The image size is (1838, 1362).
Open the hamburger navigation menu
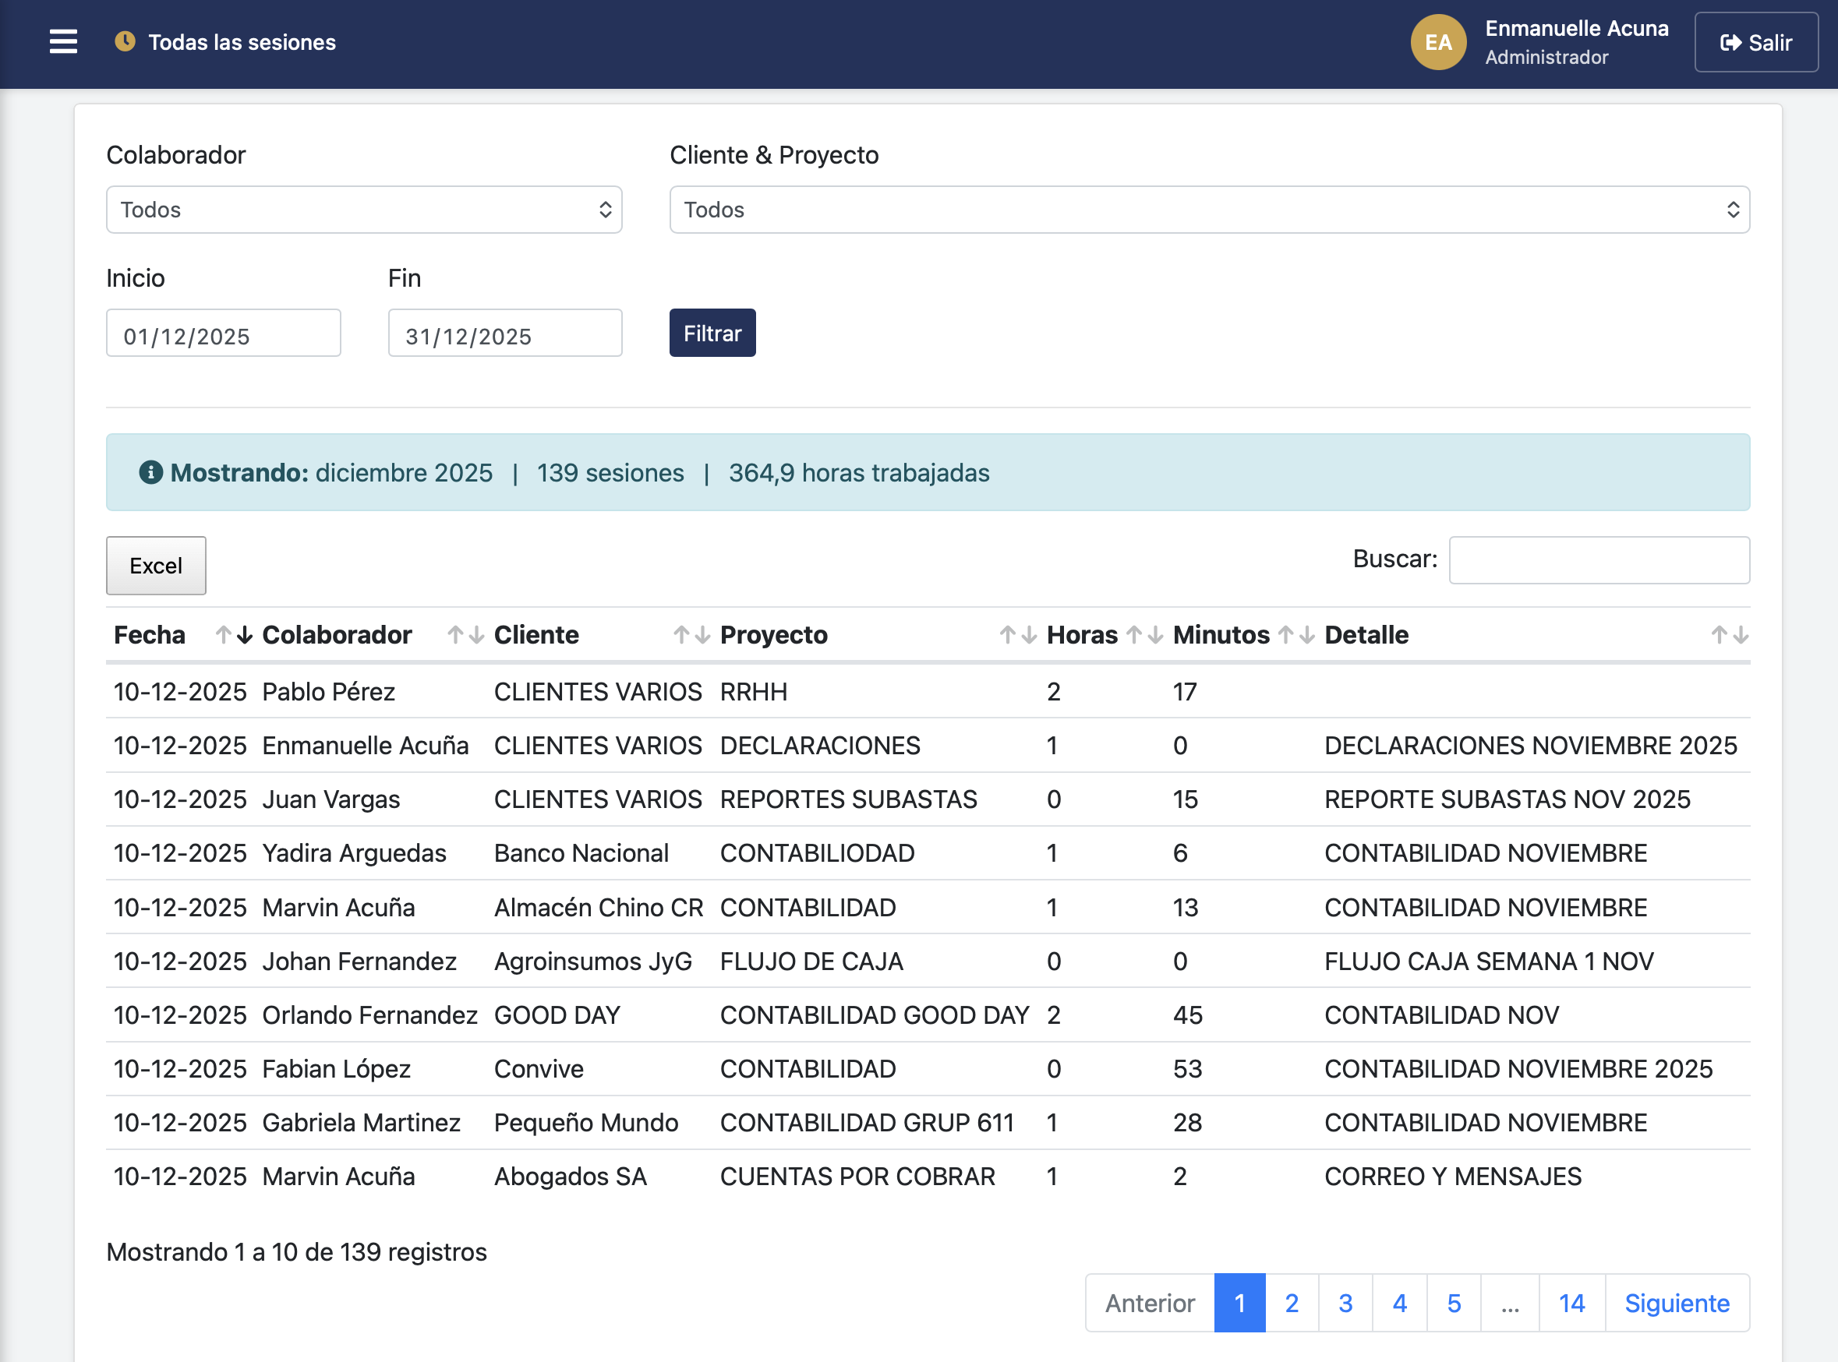pos(62,42)
